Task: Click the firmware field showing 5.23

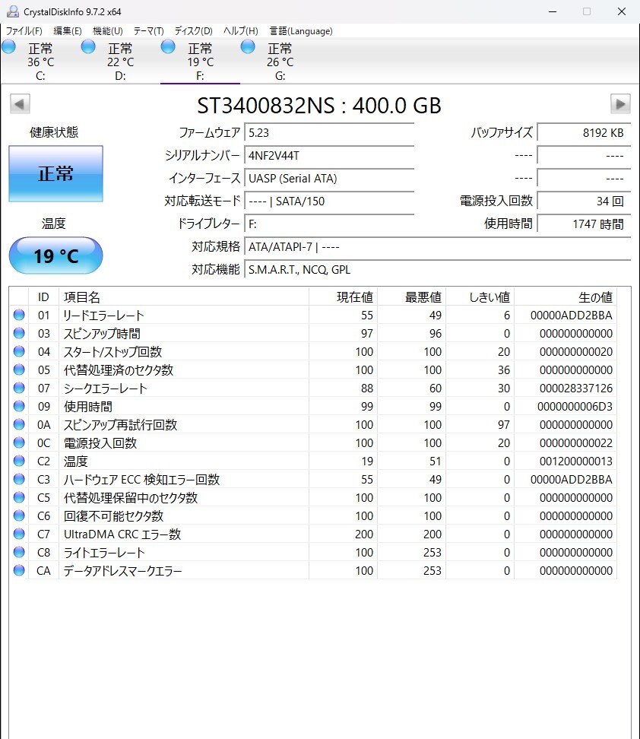Action: pos(329,132)
